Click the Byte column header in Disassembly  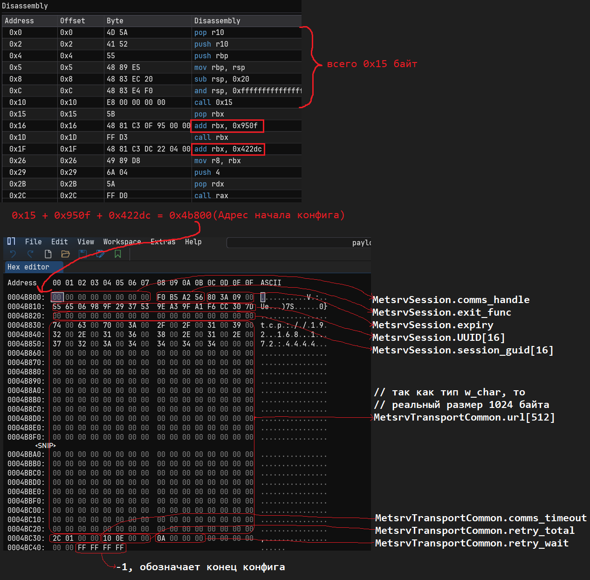pos(115,21)
